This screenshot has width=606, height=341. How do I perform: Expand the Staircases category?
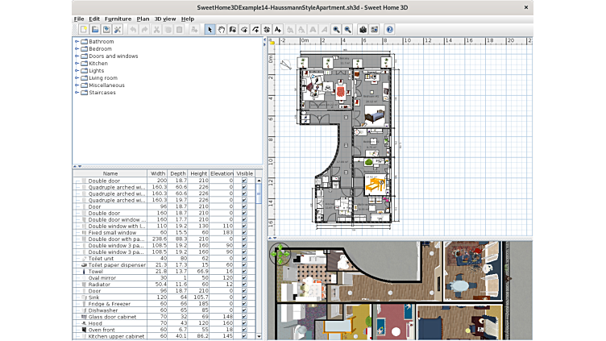[x=77, y=93]
